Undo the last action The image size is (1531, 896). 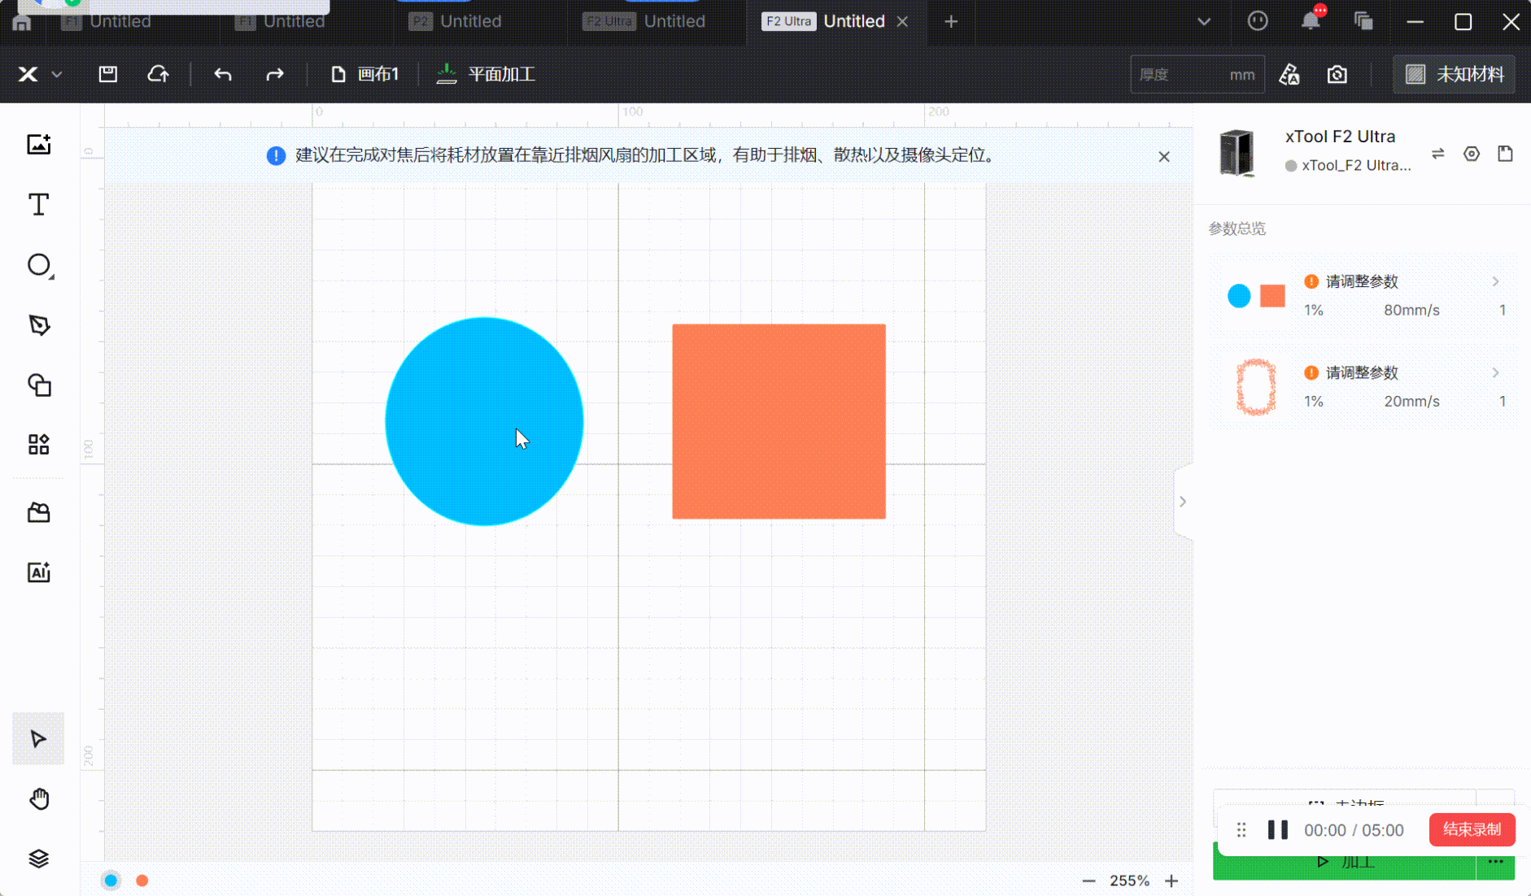pos(223,75)
